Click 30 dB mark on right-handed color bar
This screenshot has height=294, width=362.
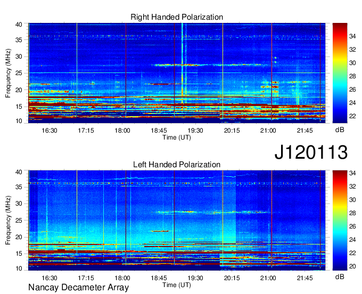(352, 63)
